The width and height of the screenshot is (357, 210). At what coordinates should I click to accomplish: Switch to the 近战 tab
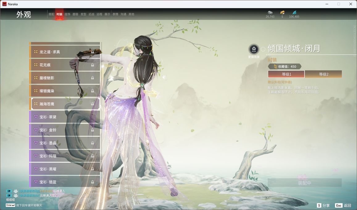[91, 14]
